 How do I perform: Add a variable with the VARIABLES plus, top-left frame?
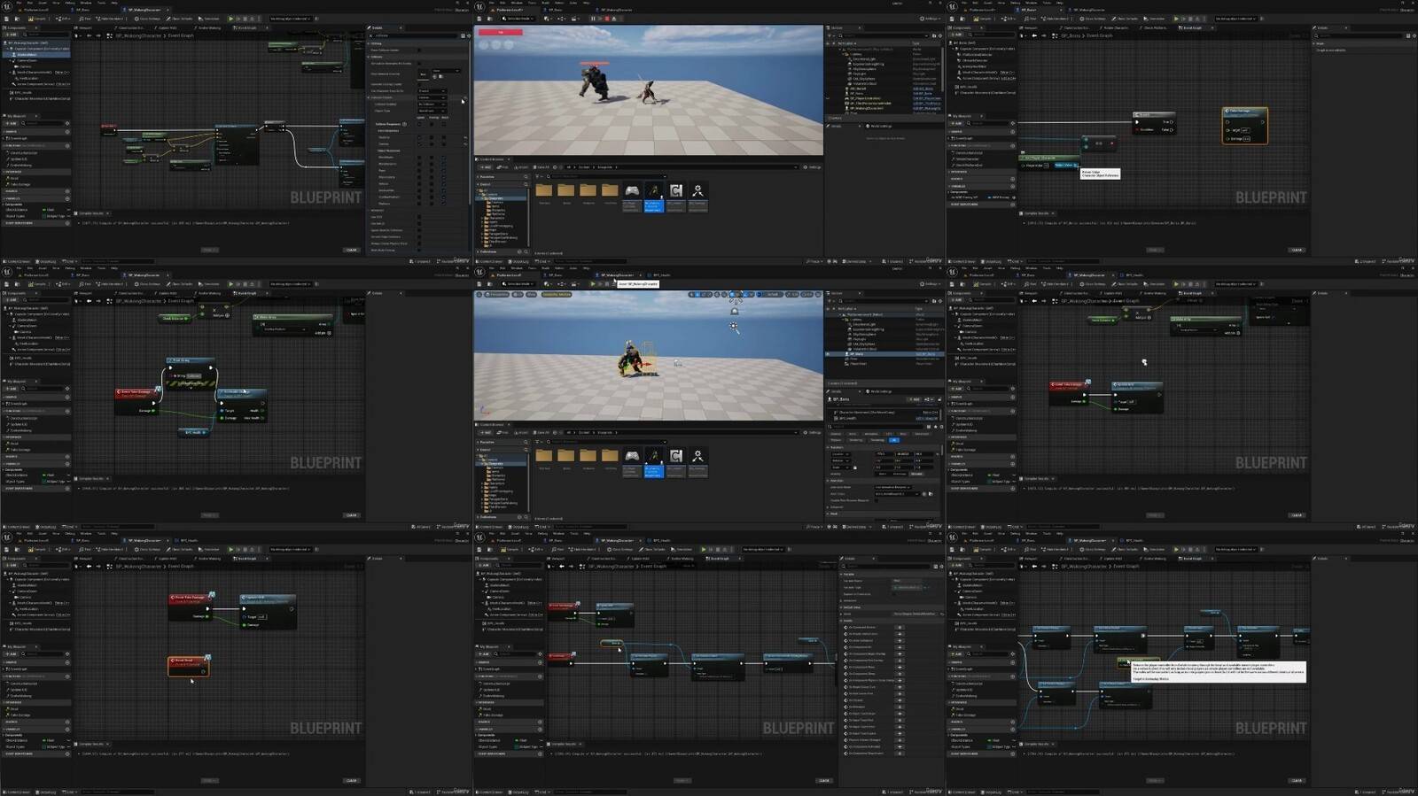(x=67, y=198)
